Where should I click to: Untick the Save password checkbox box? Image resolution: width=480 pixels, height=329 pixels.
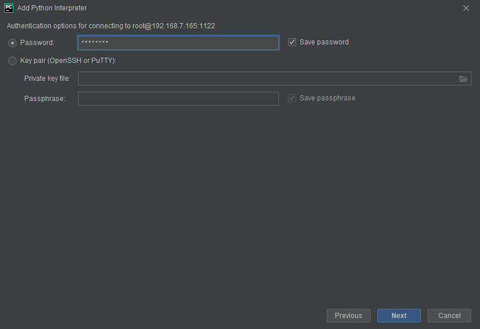292,42
